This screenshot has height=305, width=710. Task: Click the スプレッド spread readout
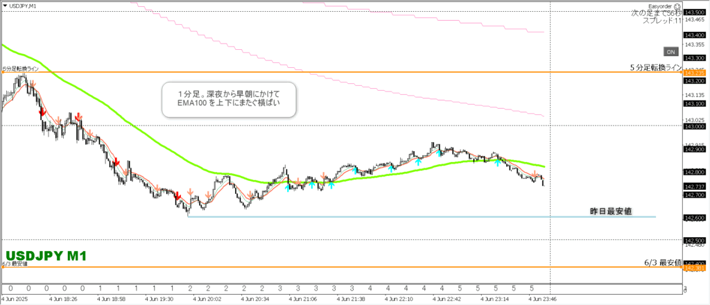(x=662, y=21)
